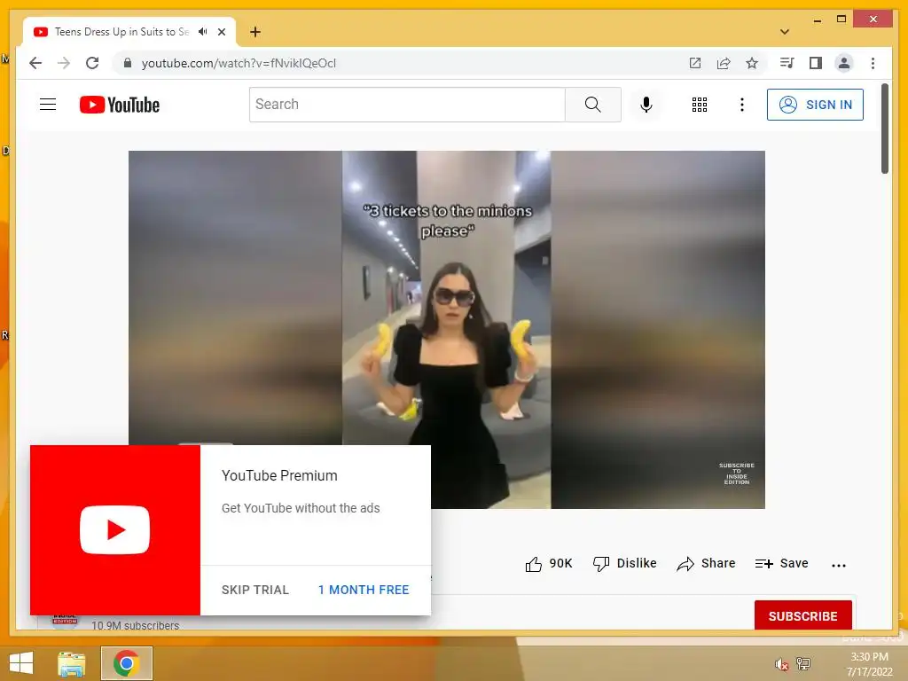The height and width of the screenshot is (681, 908).
Task: Go forward in Chrome
Action: point(64,63)
